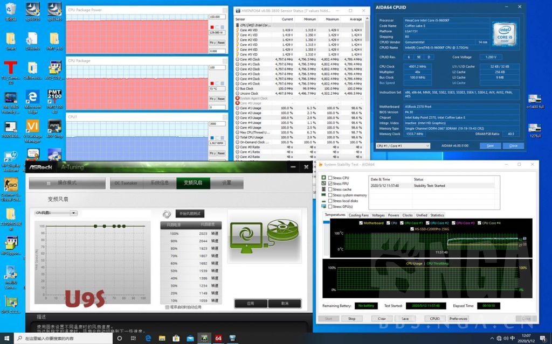Click the Preferences button

click(x=458, y=319)
